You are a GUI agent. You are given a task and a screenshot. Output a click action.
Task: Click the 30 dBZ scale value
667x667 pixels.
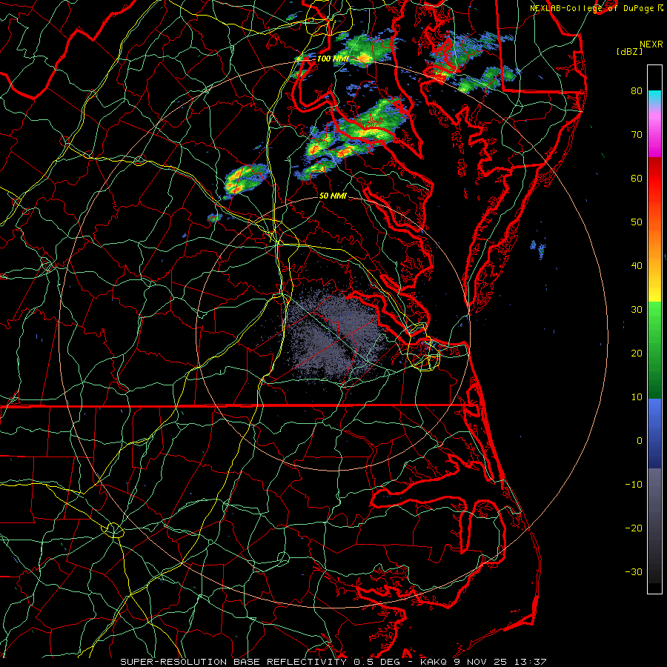click(x=636, y=309)
